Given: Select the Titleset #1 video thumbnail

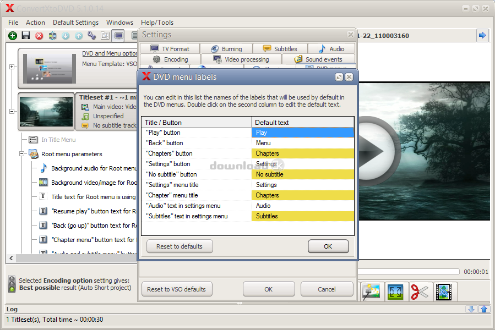Looking at the screenshot, I should click(46, 111).
